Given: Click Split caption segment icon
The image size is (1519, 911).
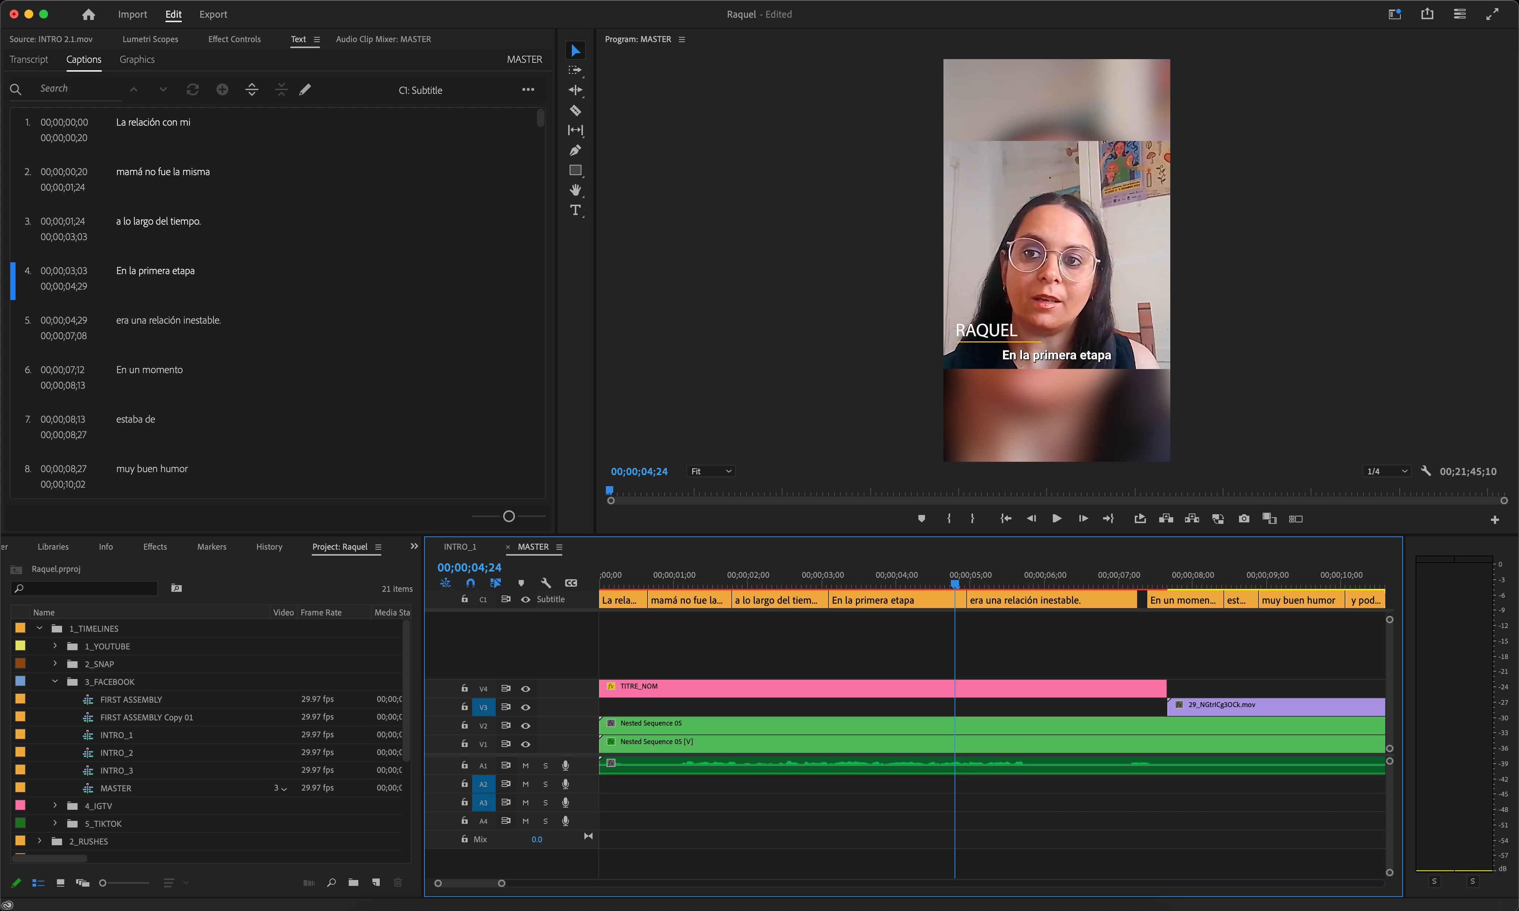Looking at the screenshot, I should [x=252, y=90].
